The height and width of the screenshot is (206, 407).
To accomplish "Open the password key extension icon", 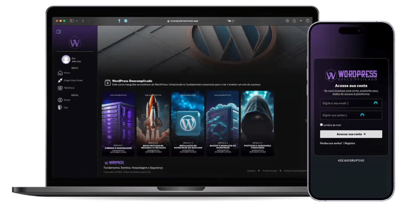I will [119, 21].
